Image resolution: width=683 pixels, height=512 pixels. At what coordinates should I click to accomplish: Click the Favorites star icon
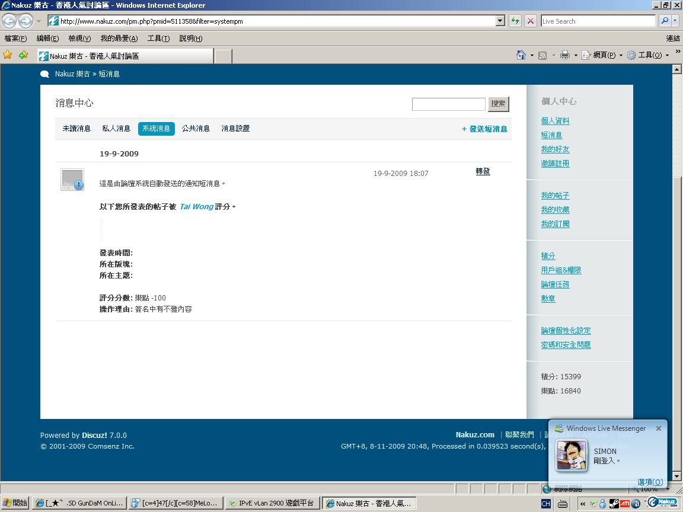(x=7, y=55)
